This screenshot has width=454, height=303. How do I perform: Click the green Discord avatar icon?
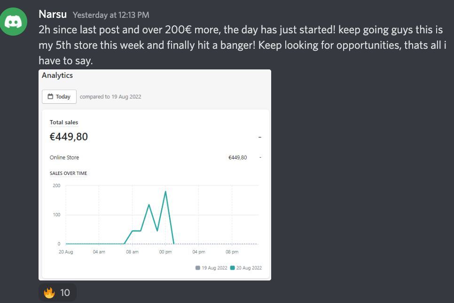pyautogui.click(x=13, y=22)
